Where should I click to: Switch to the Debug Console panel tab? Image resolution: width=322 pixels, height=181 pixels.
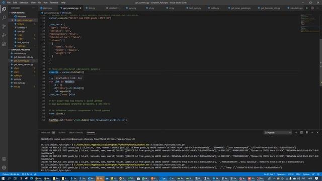pos(76,133)
